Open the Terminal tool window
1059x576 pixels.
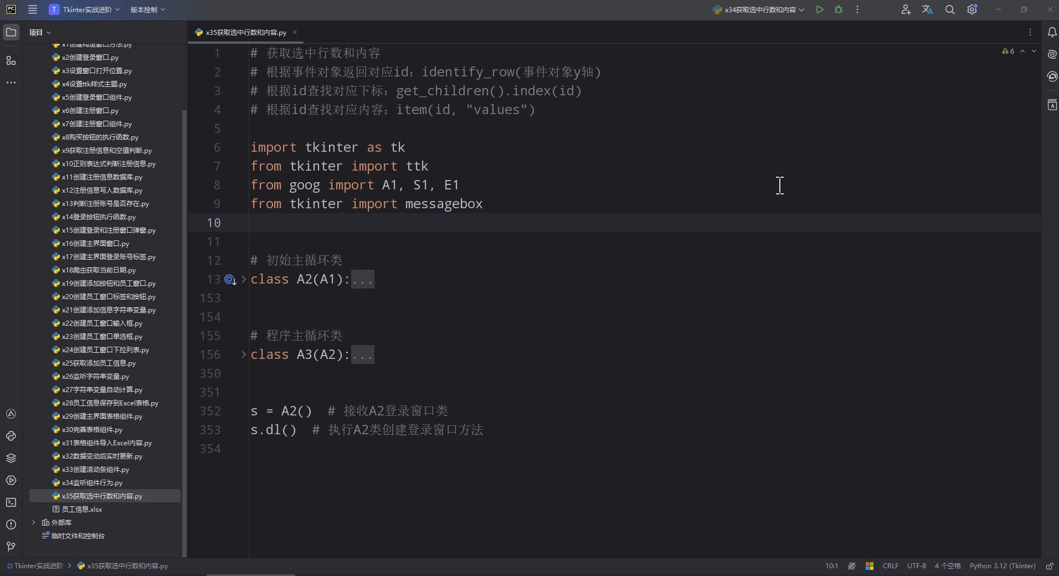[11, 502]
